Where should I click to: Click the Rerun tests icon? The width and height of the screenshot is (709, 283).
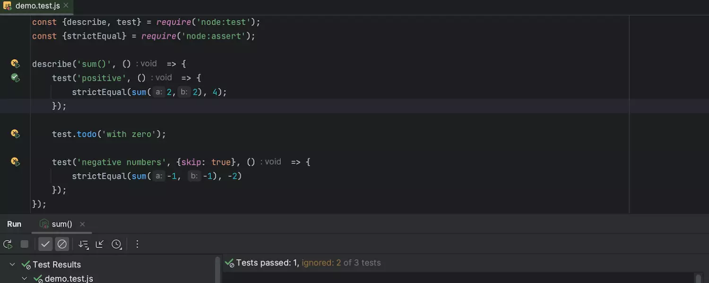[x=8, y=244]
